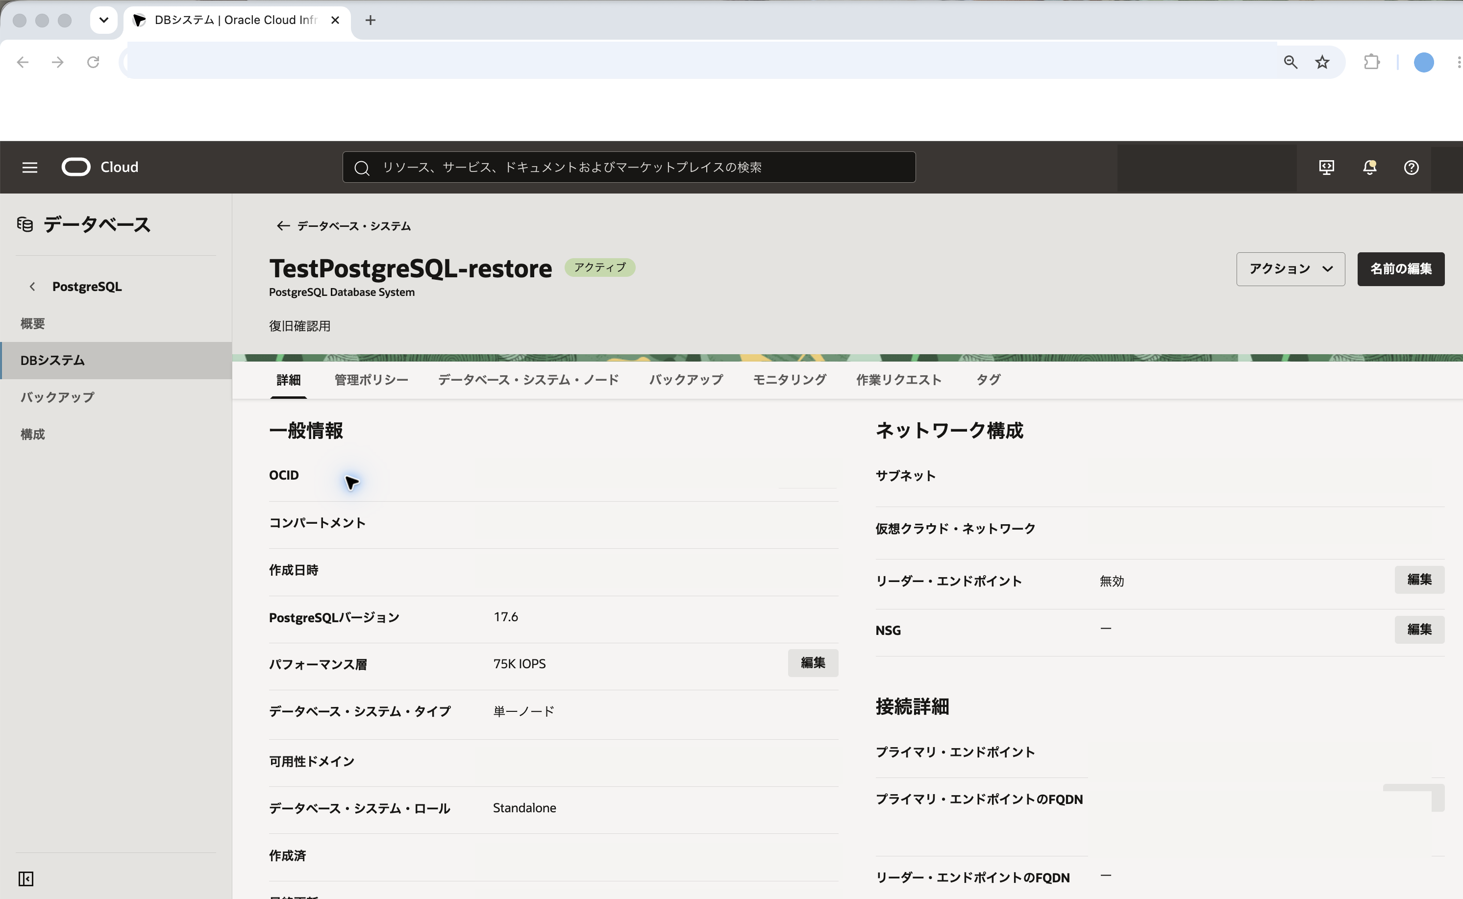The height and width of the screenshot is (899, 1463).
Task: Click the 仮想クラウド・ネットワーク label
Action: click(x=955, y=529)
